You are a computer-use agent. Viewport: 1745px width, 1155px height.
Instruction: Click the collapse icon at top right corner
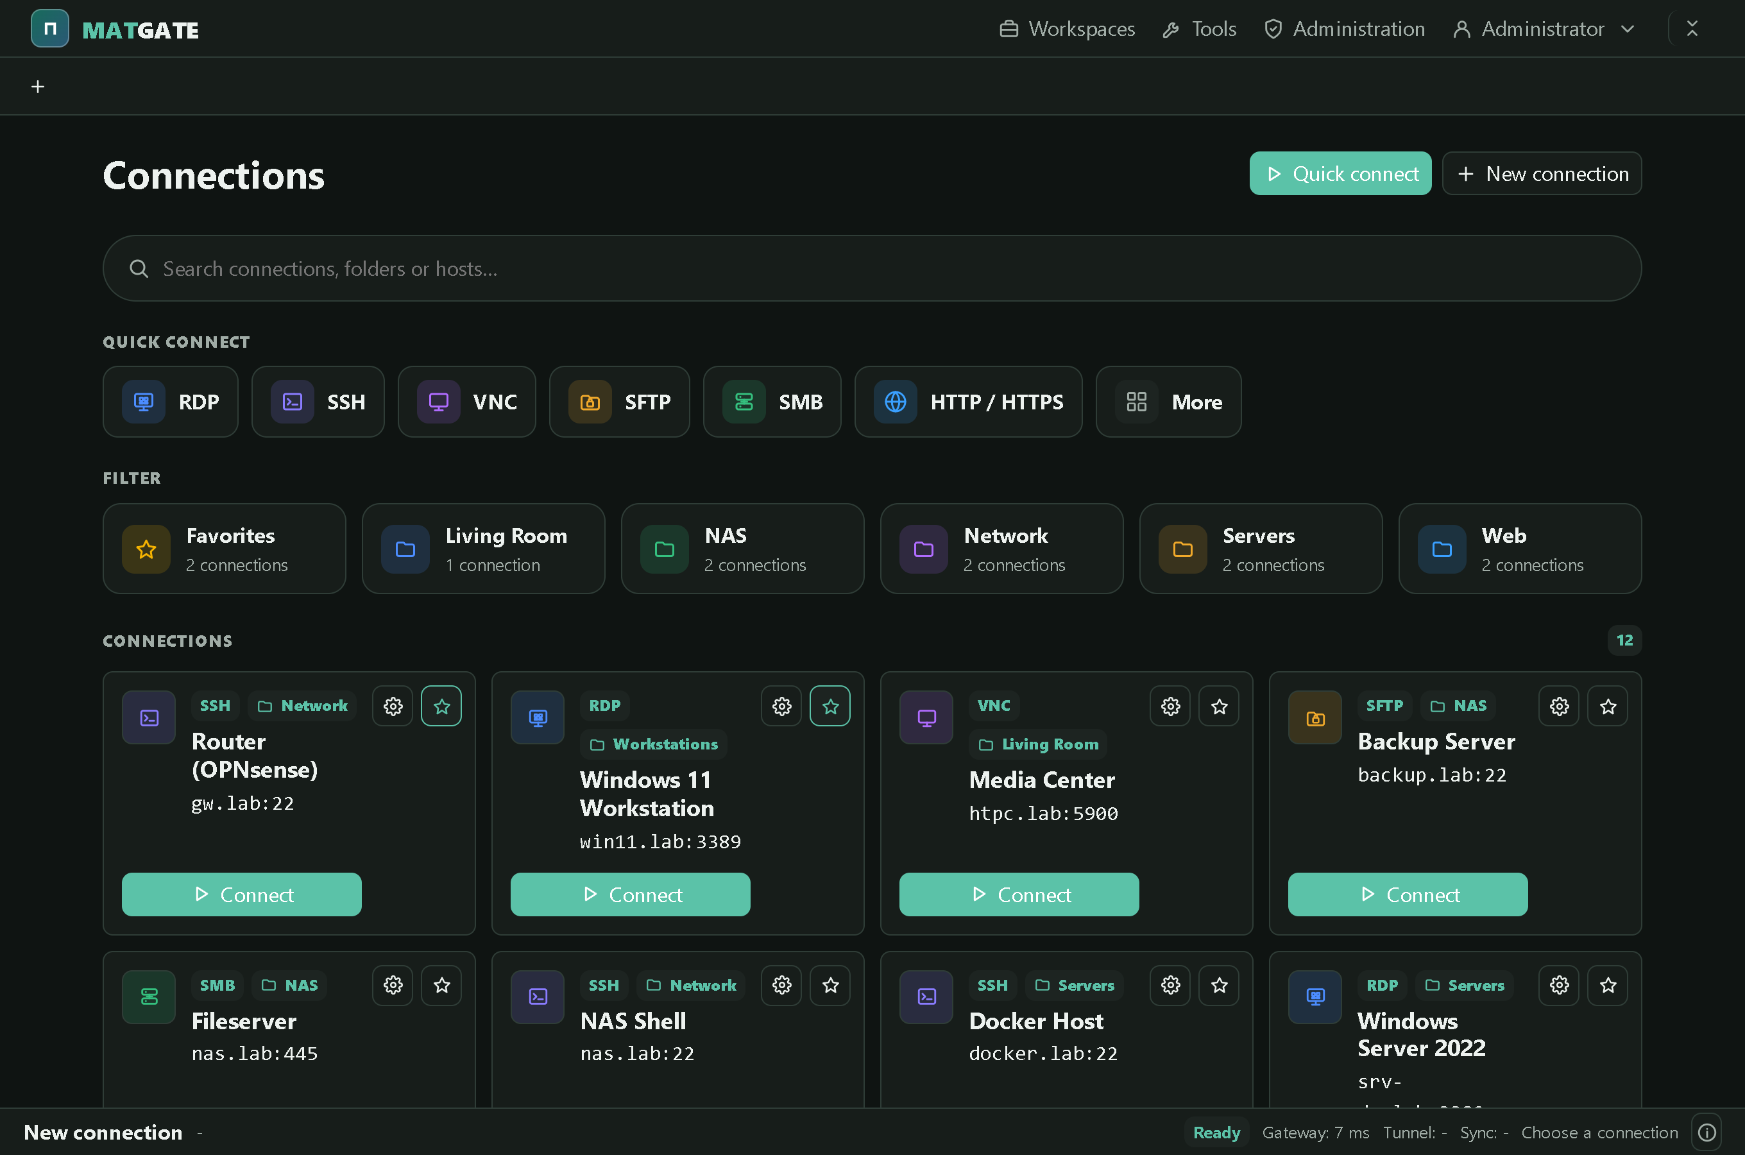coord(1692,29)
